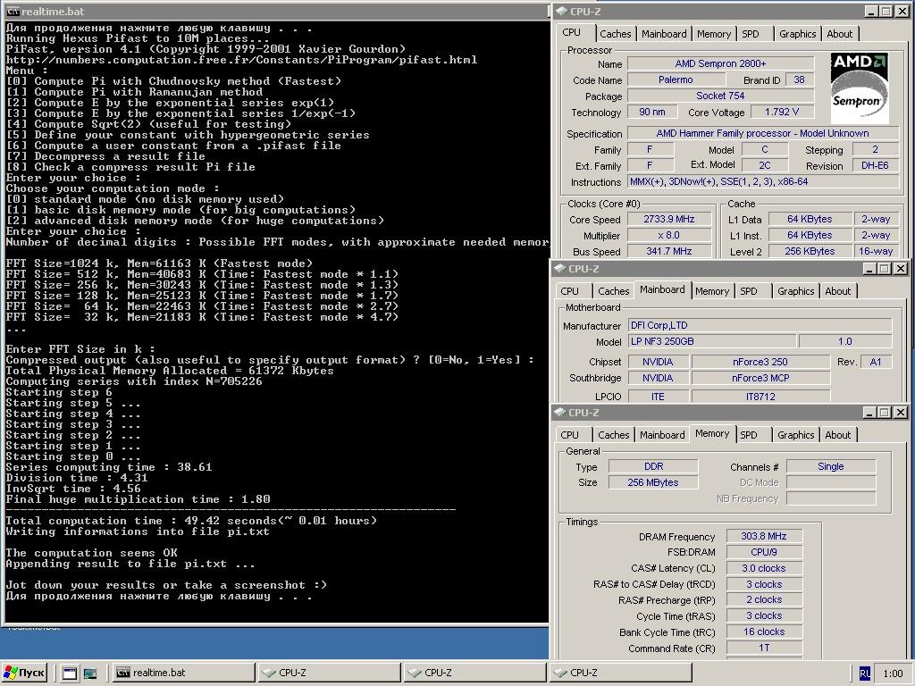Click the Level 2 cache value 256 KBytes
Viewport: 915px width, 686px height.
[810, 251]
